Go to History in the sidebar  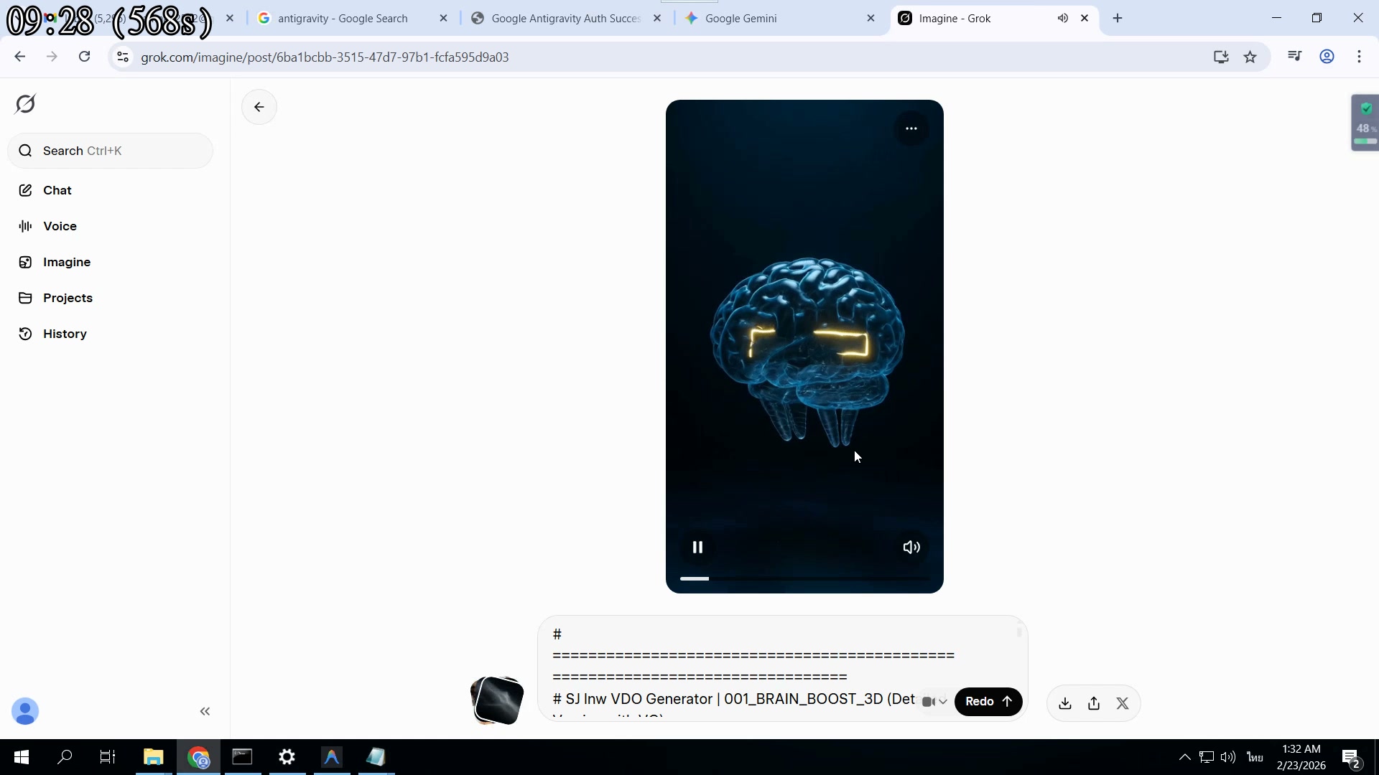click(x=65, y=334)
